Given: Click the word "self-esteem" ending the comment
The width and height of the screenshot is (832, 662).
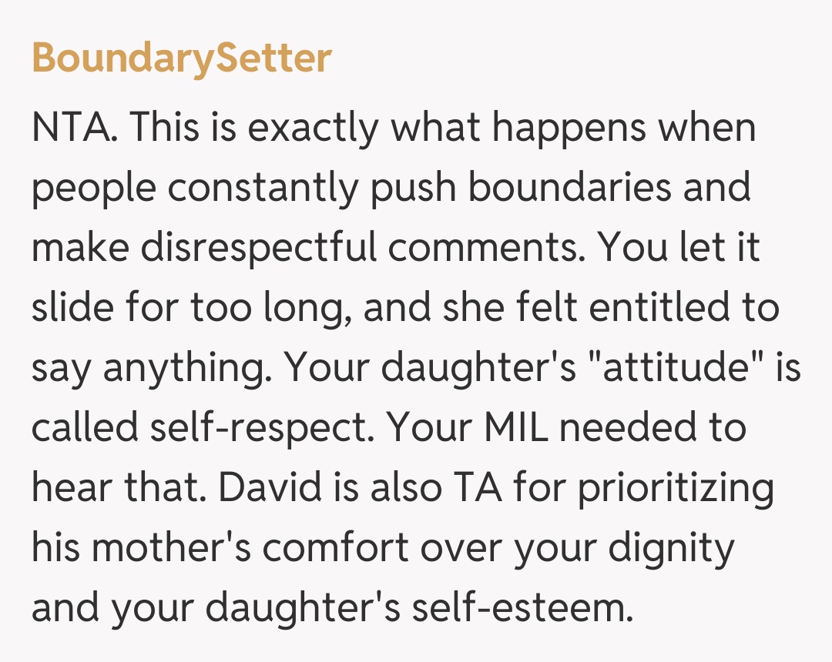Looking at the screenshot, I should [x=525, y=607].
